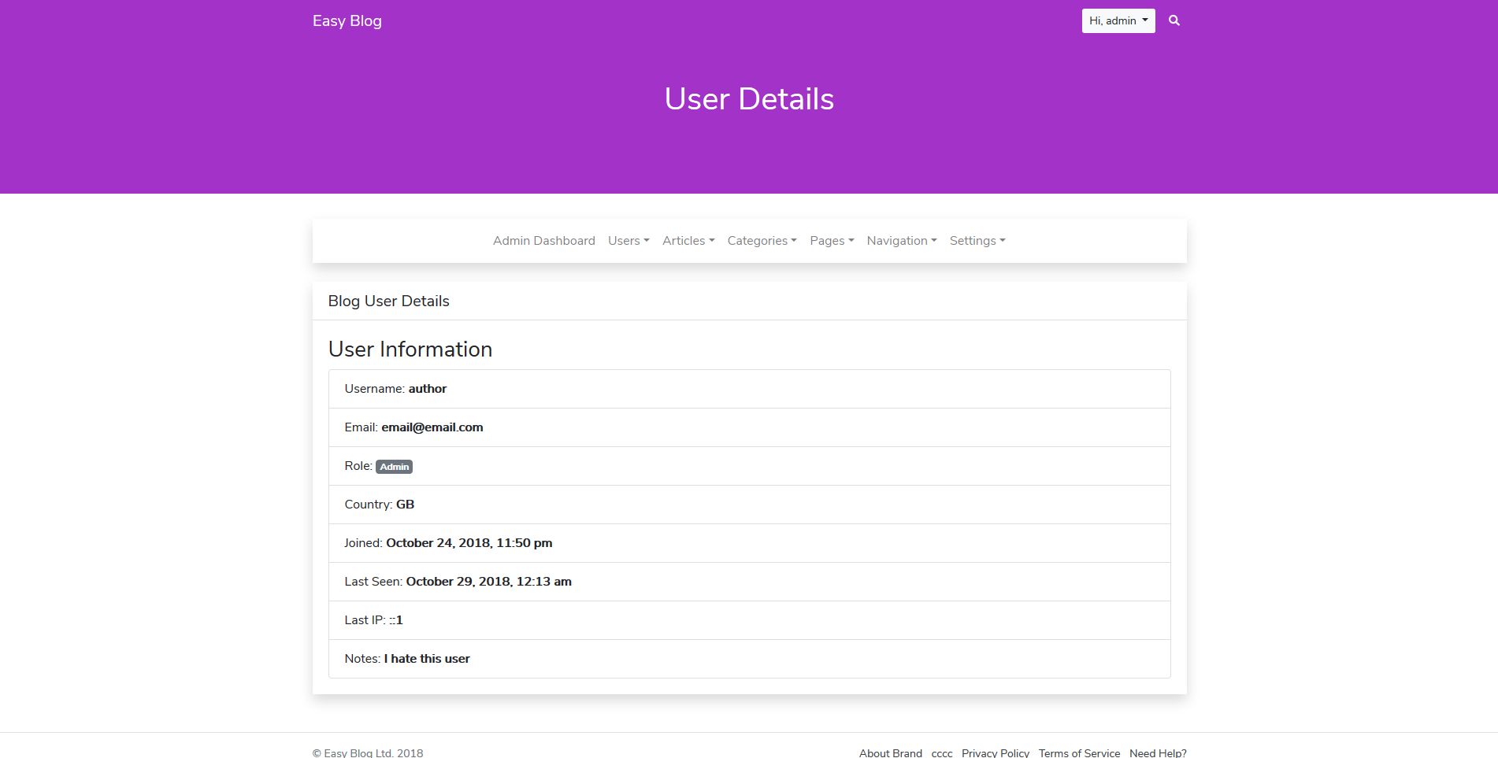Click the Need Help? link
1498x758 pixels.
[x=1157, y=752]
